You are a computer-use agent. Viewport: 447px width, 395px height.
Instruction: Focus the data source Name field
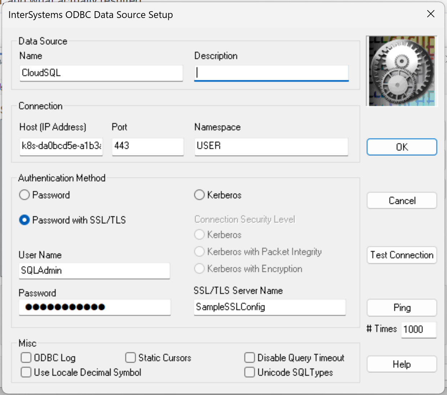pos(101,73)
